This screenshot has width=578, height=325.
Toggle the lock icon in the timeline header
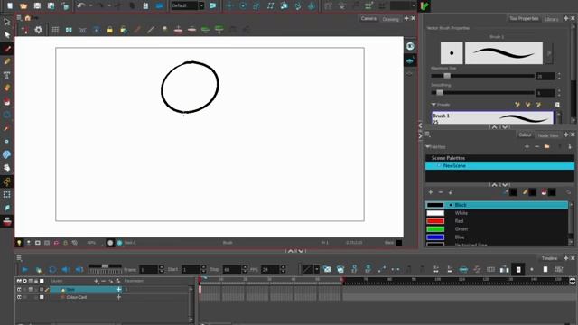click(x=36, y=281)
